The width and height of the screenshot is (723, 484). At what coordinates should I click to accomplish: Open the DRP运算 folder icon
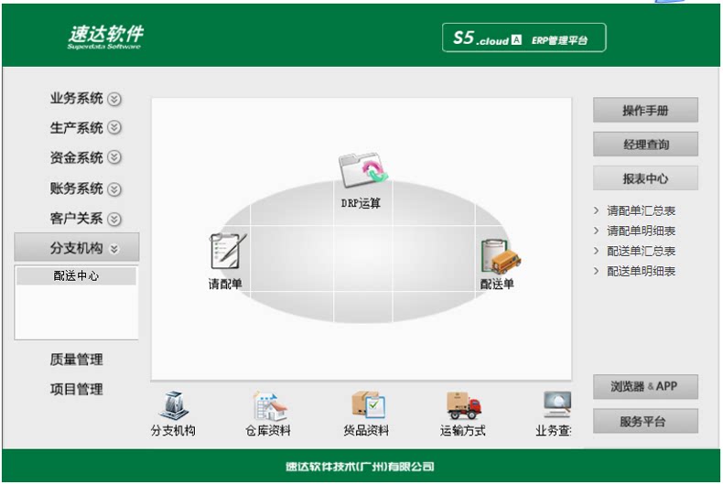coord(363,169)
